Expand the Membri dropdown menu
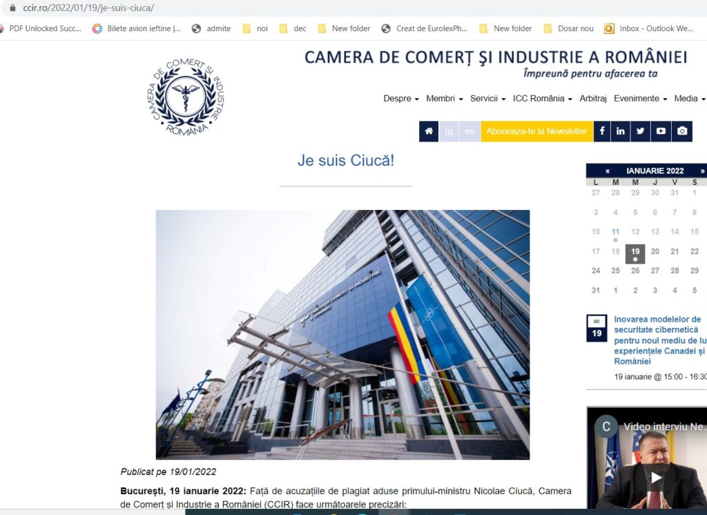Image resolution: width=707 pixels, height=515 pixels. [x=444, y=99]
